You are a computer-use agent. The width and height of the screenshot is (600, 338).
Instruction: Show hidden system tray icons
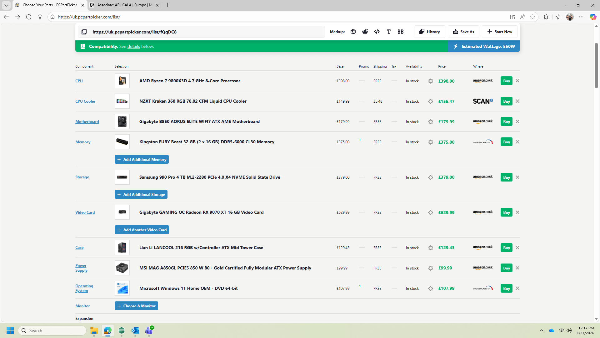click(x=542, y=330)
